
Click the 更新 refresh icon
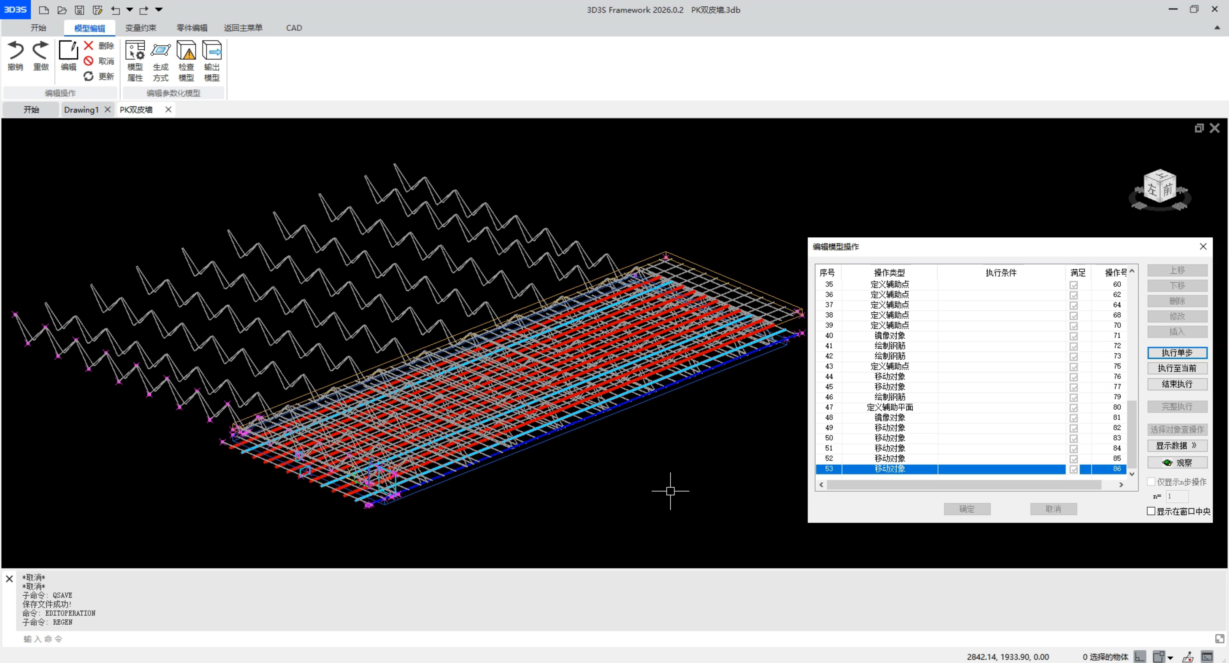[x=89, y=76]
